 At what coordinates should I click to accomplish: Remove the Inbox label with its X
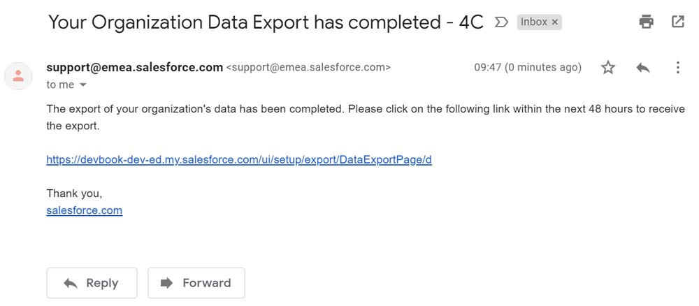pyautogui.click(x=555, y=22)
